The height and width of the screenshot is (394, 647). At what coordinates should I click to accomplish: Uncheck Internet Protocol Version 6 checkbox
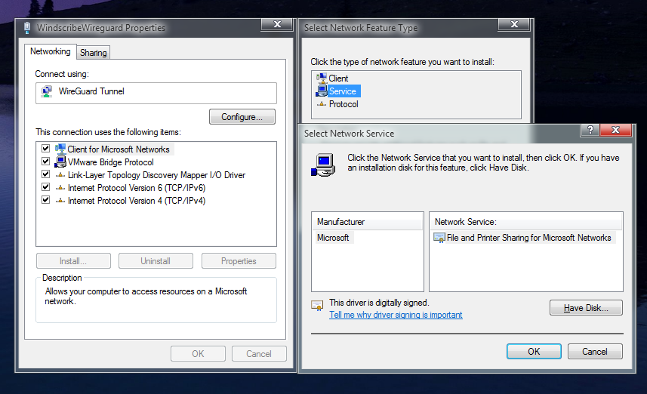(46, 187)
